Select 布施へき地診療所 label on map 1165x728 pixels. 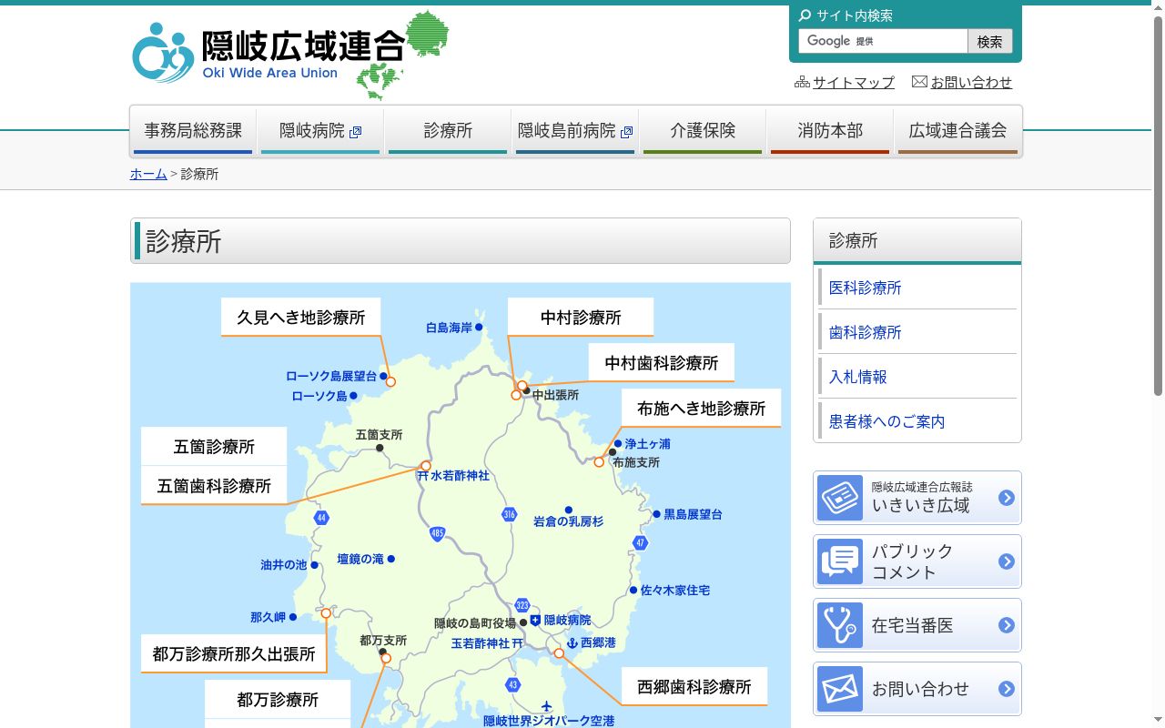click(701, 409)
